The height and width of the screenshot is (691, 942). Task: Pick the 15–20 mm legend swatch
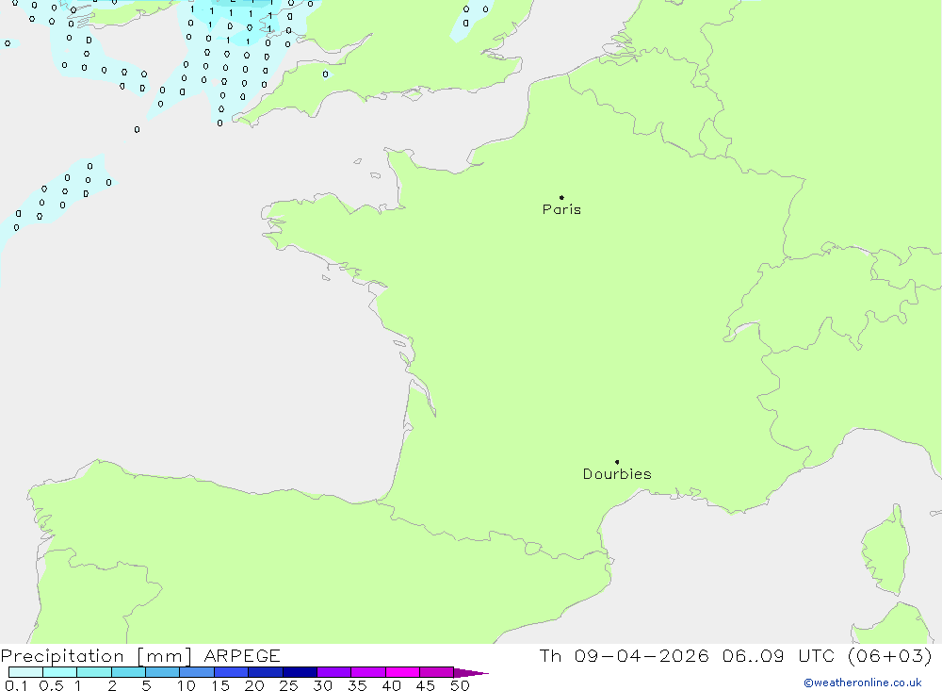tap(232, 672)
